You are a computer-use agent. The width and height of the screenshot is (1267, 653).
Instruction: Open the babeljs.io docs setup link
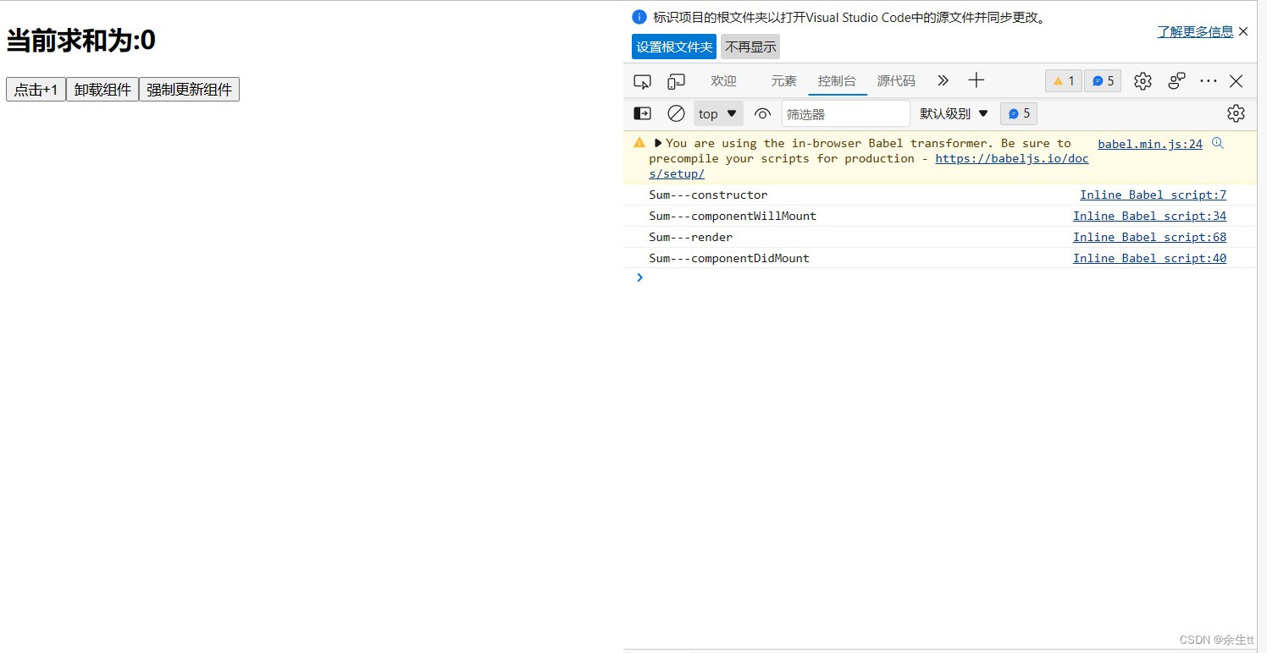tap(1012, 158)
